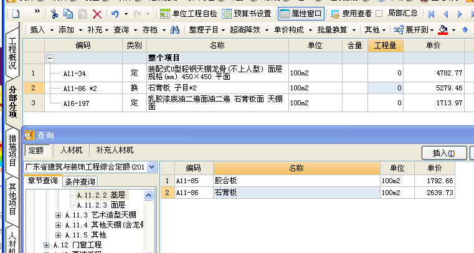Open the 广东省建筑与装饰工程综合定额 combo box
The height and width of the screenshot is (253, 474).
tap(90, 167)
